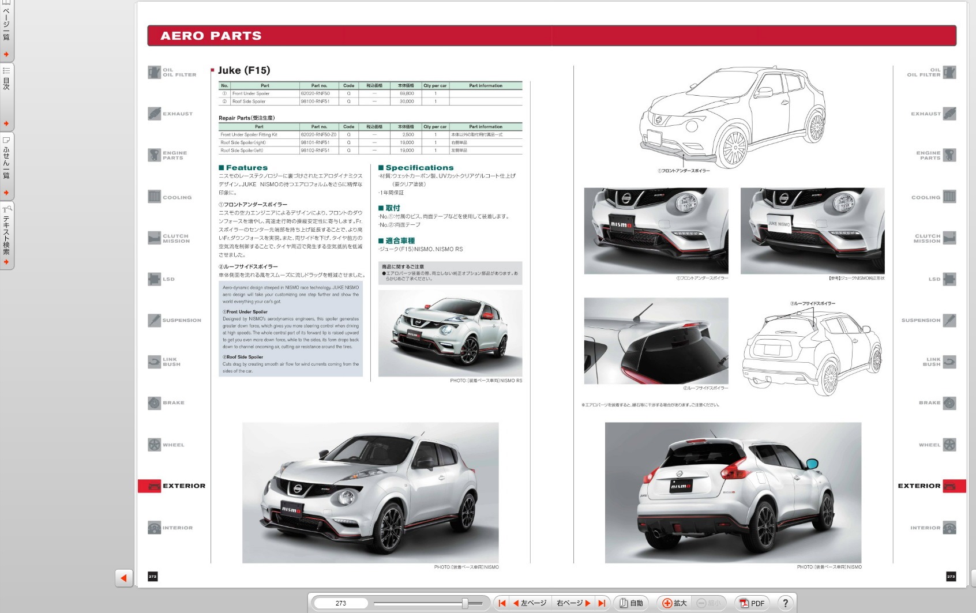Screen dimensions: 976x613
Task: Click the EXHAUST icon on left index
Action: coord(154,114)
